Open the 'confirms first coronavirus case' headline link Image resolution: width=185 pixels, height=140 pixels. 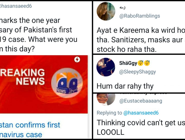[x=30, y=130]
